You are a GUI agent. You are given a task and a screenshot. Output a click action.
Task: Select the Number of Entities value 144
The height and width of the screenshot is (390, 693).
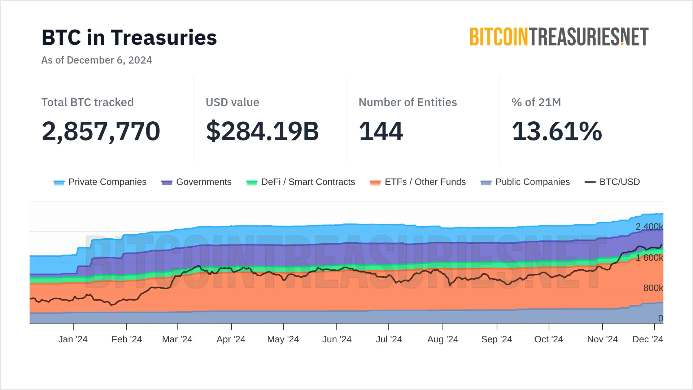tap(380, 131)
